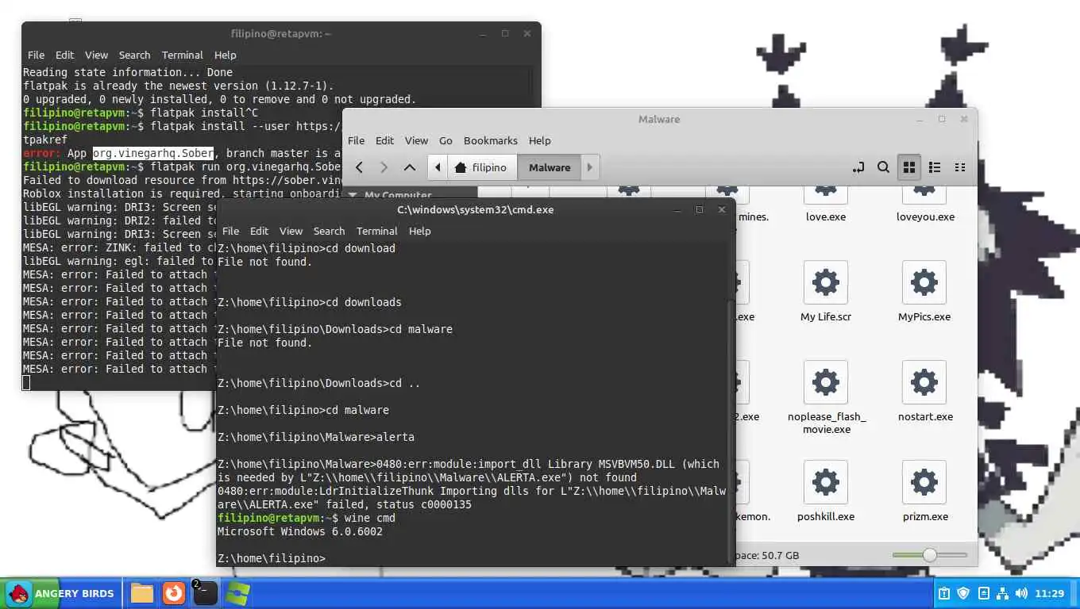Click the update manager tray icon
This screenshot has height=609, width=1080.
coord(984,593)
